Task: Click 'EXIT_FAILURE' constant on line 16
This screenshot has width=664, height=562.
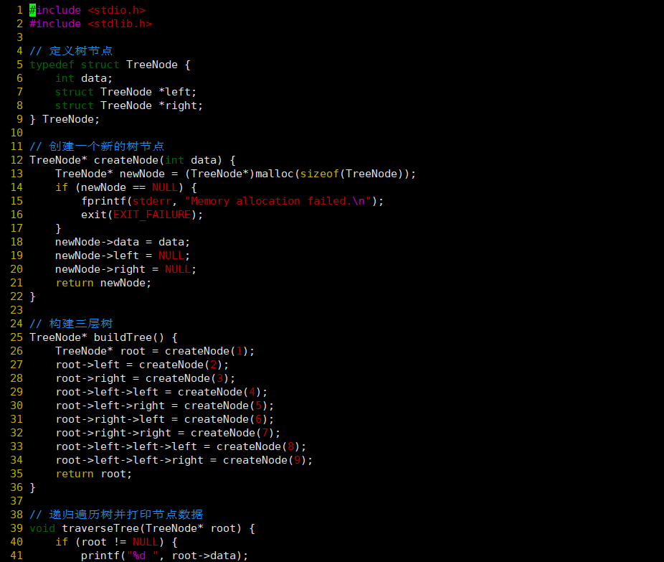Action: tap(152, 215)
